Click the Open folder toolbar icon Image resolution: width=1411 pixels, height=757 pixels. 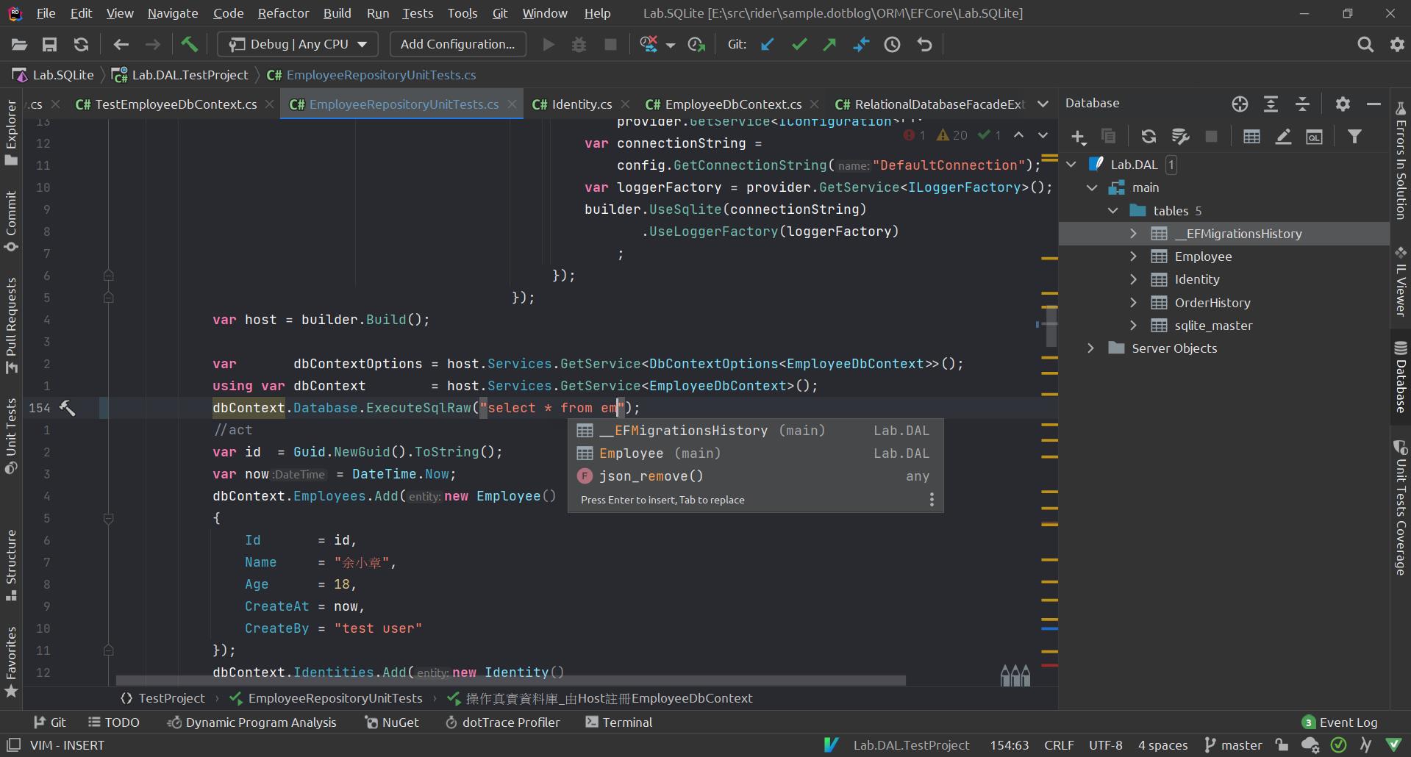pos(19,45)
